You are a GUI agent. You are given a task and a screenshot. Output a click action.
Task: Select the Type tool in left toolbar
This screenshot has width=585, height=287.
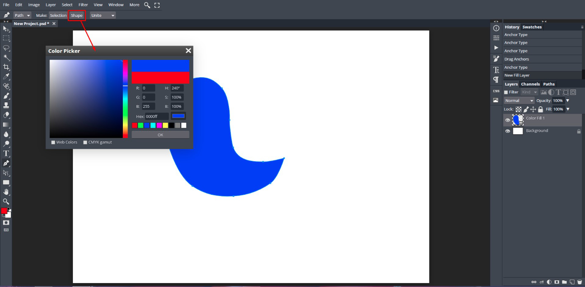coord(6,153)
